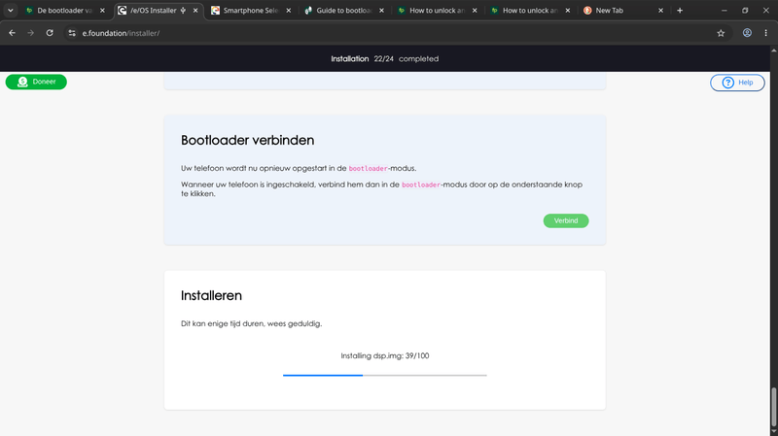Click the question mark icon in Help
778x436 pixels.
point(727,83)
